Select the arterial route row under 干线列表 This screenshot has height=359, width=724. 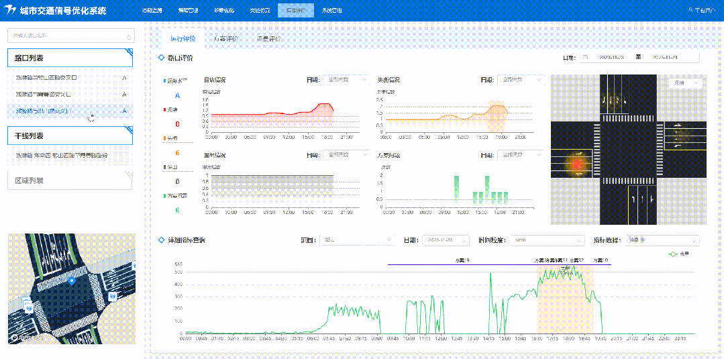click(x=70, y=155)
